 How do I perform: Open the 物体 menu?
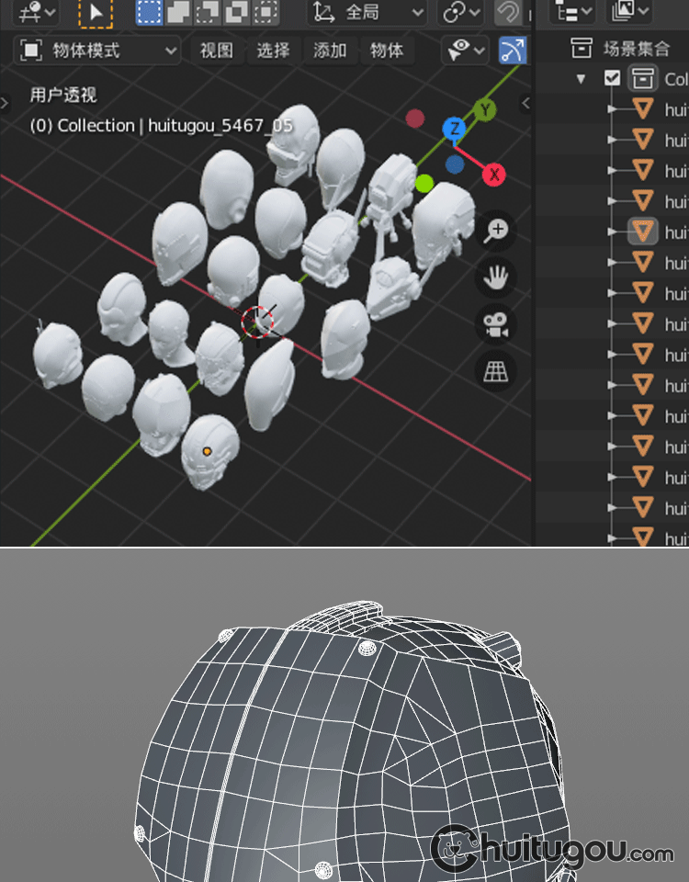coord(387,51)
